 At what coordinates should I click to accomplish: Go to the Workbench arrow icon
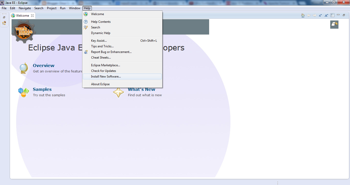[334, 25]
